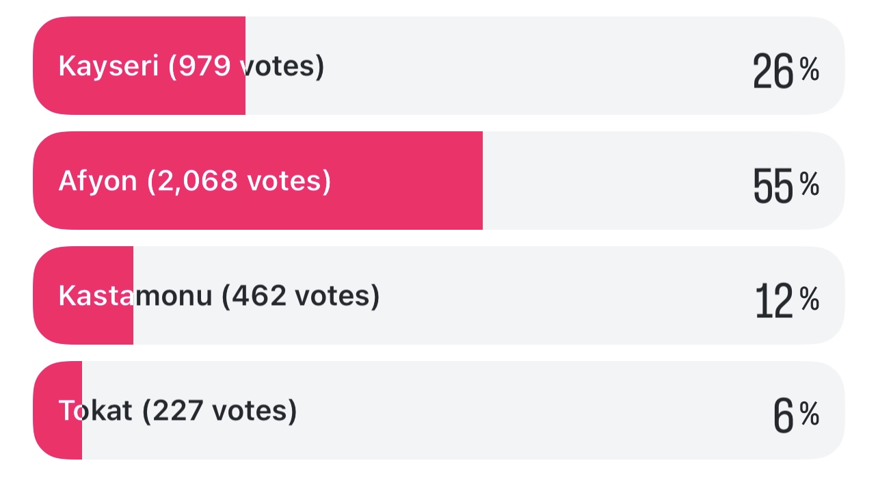Click gray unfilled area of Kayseri bar
This screenshot has height=478, width=878.
coord(545,66)
